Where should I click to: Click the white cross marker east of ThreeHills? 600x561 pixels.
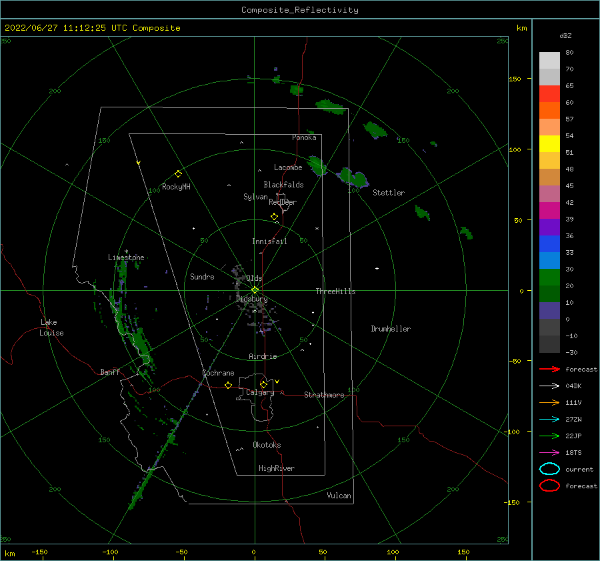[x=377, y=268]
